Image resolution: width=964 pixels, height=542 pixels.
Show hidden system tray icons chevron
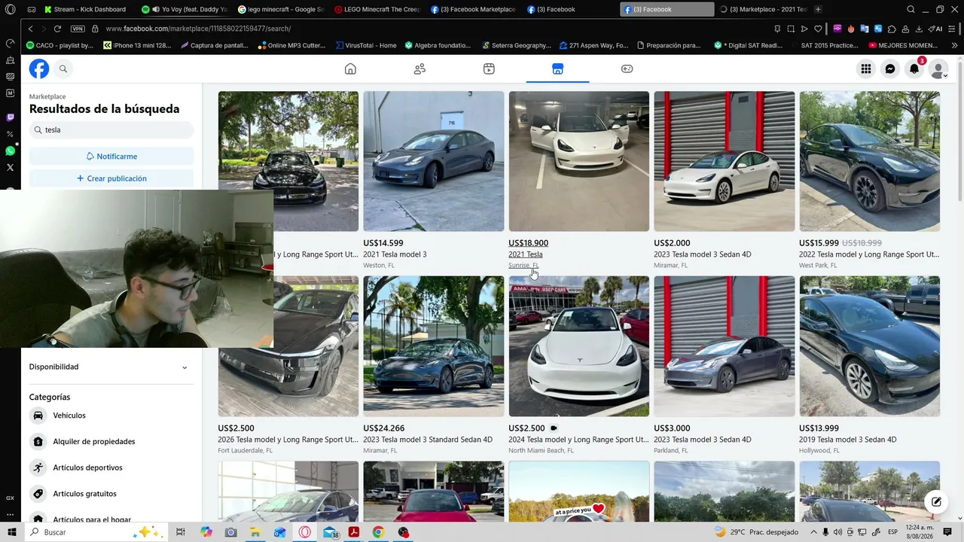(813, 532)
